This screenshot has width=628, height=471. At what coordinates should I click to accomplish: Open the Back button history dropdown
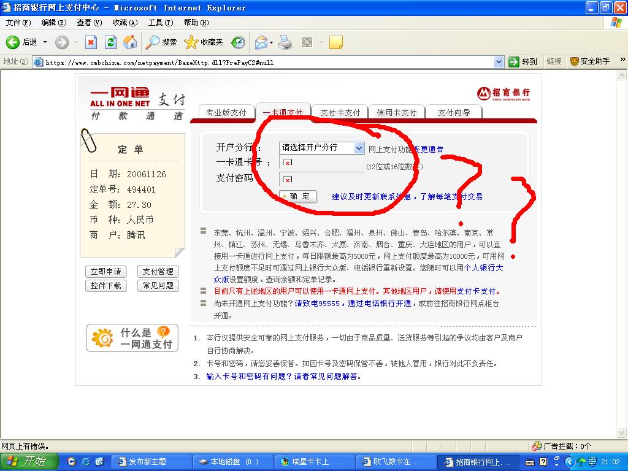click(x=45, y=42)
